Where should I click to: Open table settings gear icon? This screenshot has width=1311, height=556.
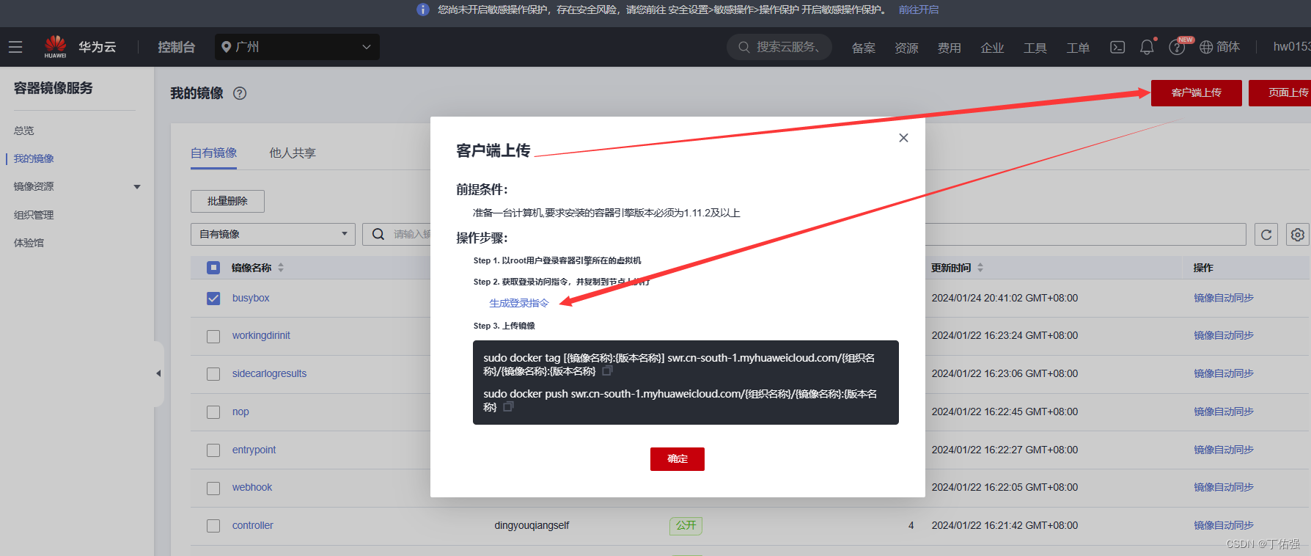pos(1298,235)
